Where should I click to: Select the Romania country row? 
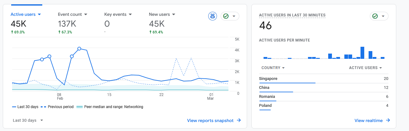point(323,97)
